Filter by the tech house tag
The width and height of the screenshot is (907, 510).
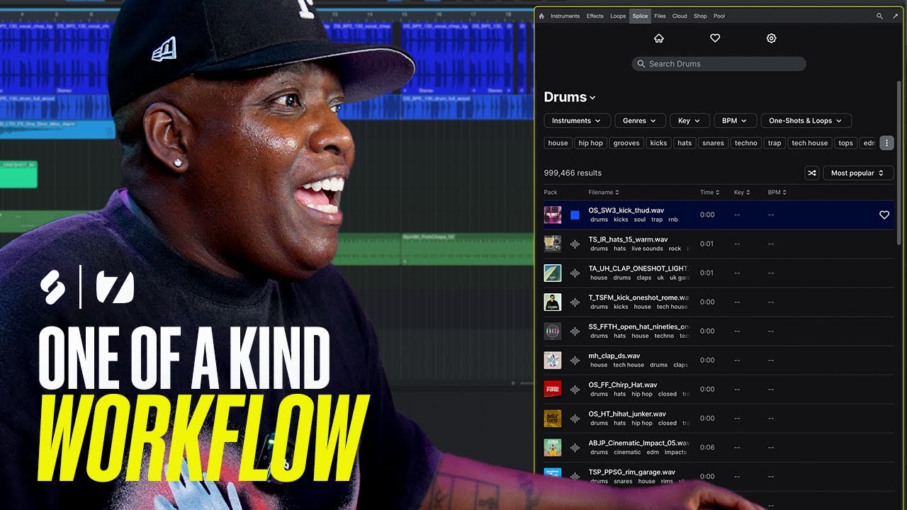pyautogui.click(x=810, y=143)
